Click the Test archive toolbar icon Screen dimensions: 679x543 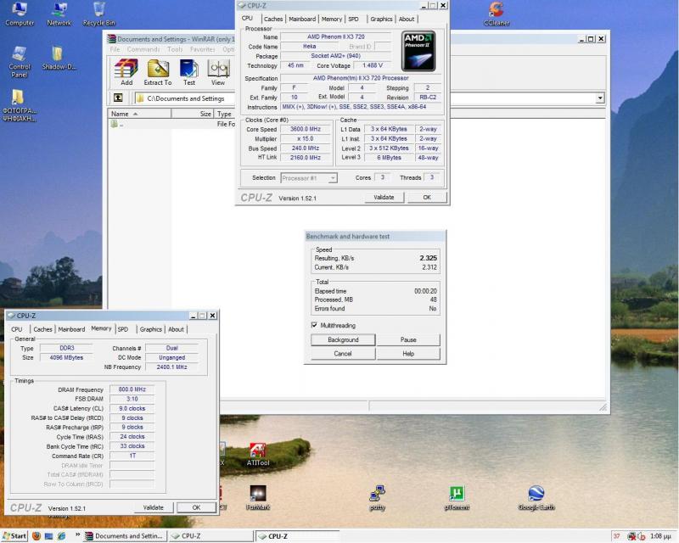point(189,71)
